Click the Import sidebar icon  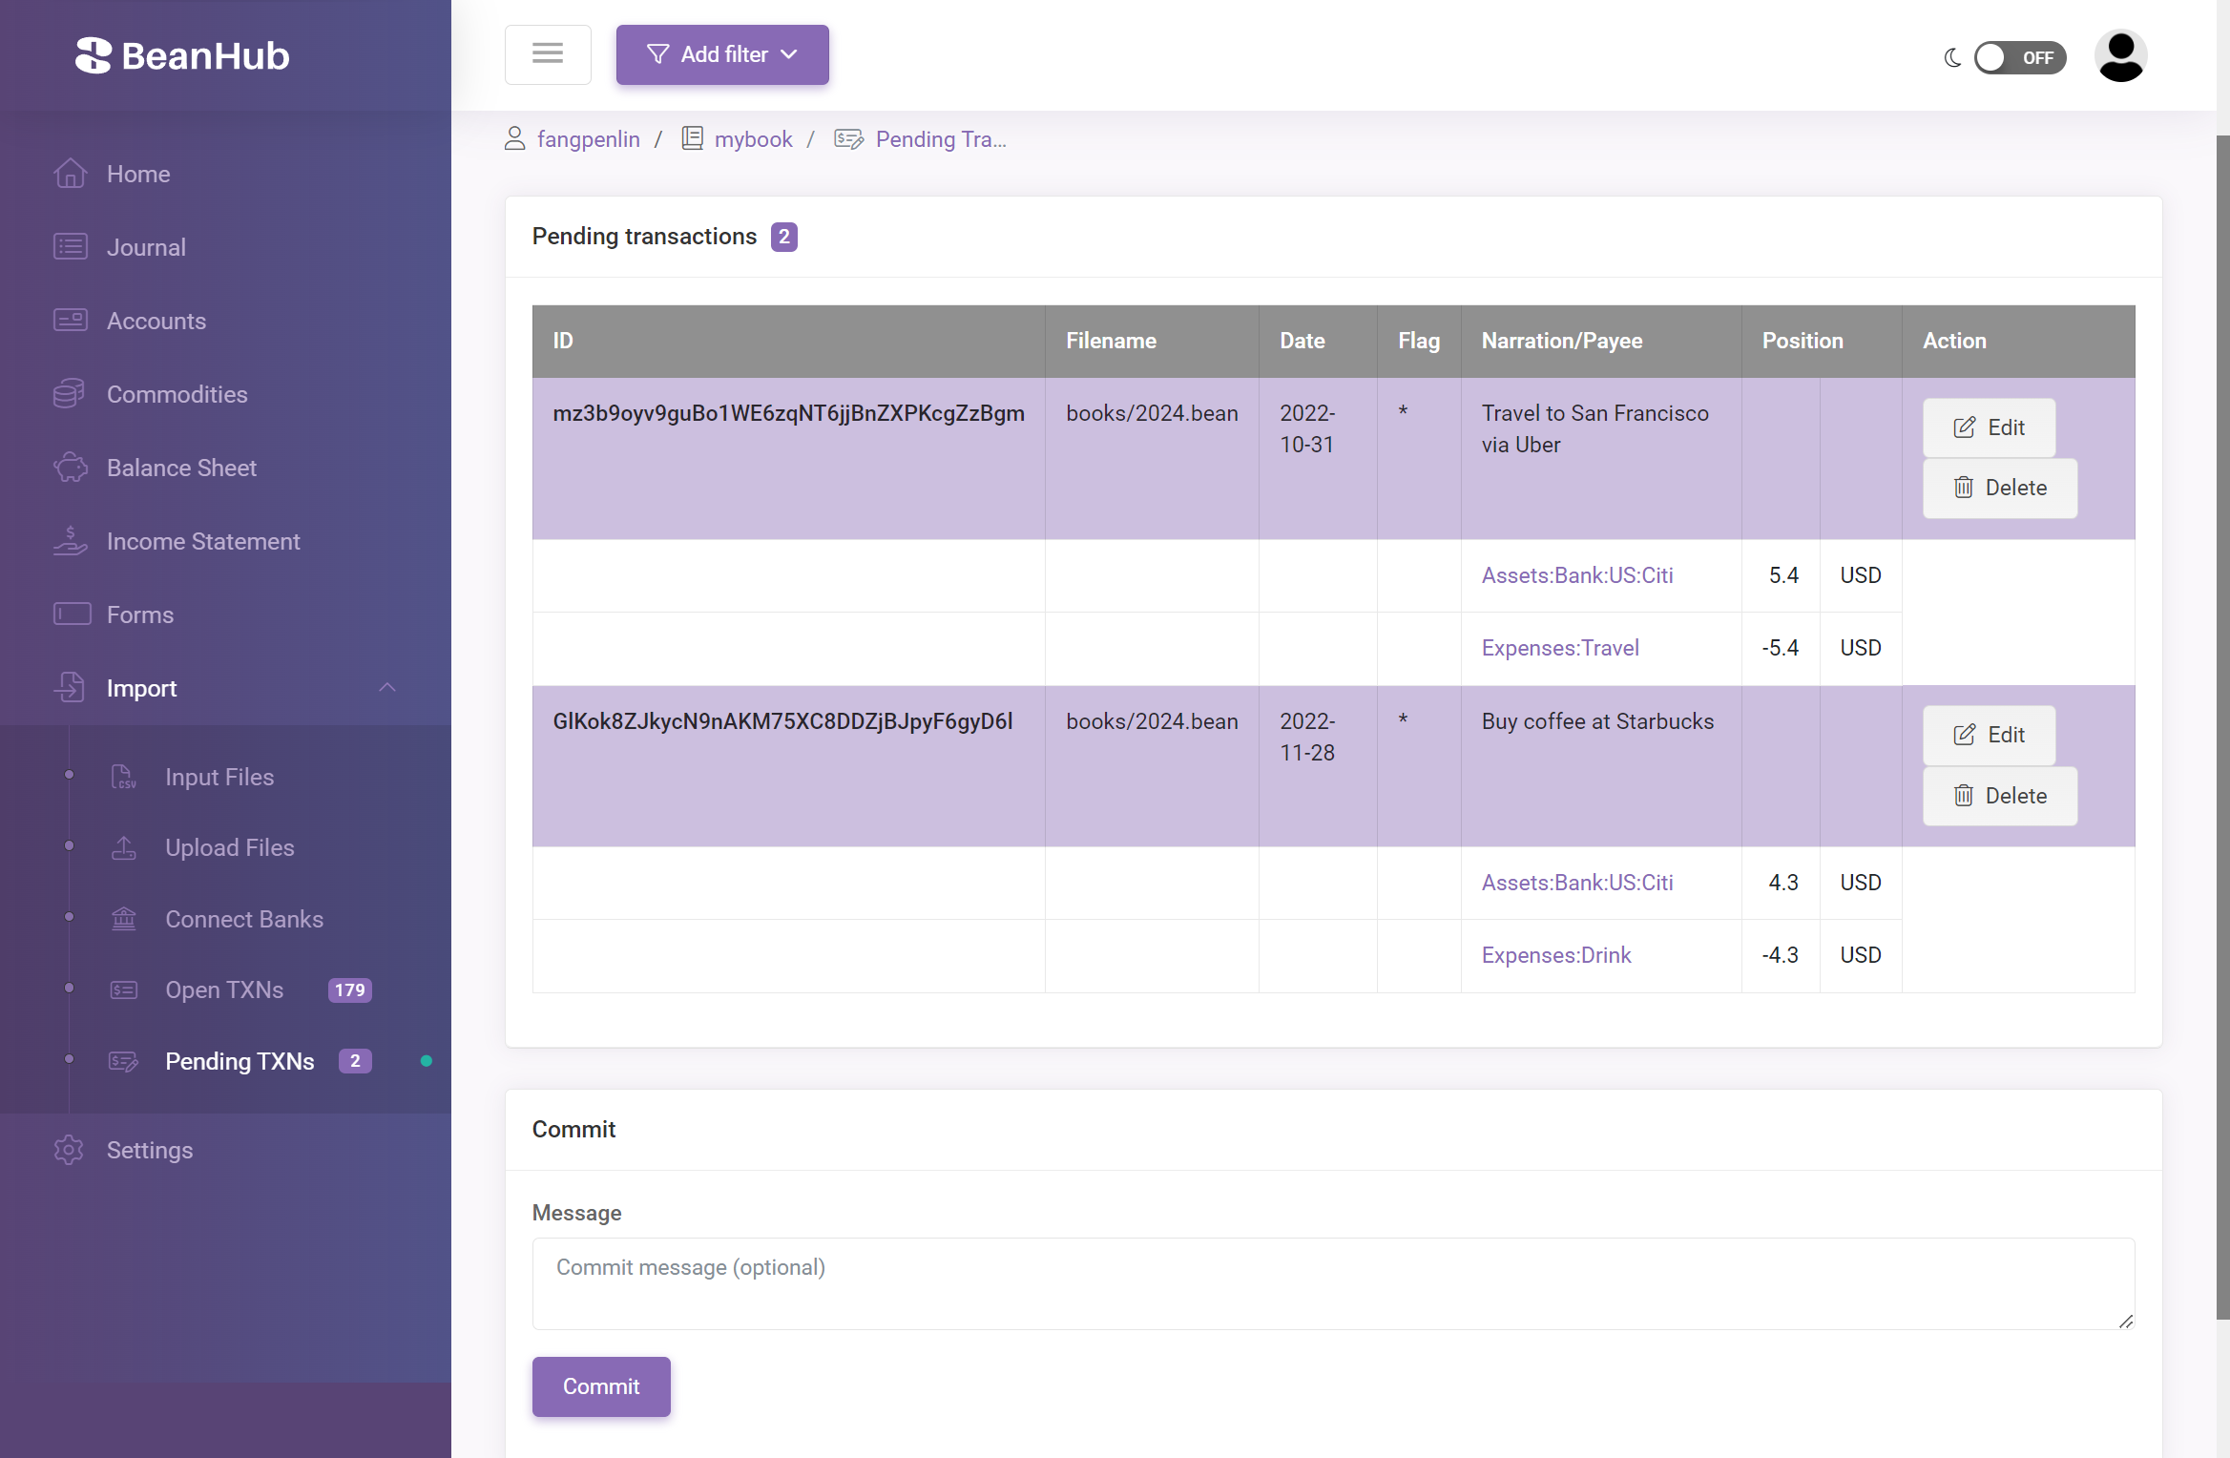click(70, 687)
